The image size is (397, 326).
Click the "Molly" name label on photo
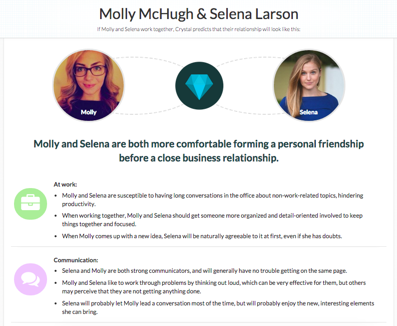tap(89, 112)
